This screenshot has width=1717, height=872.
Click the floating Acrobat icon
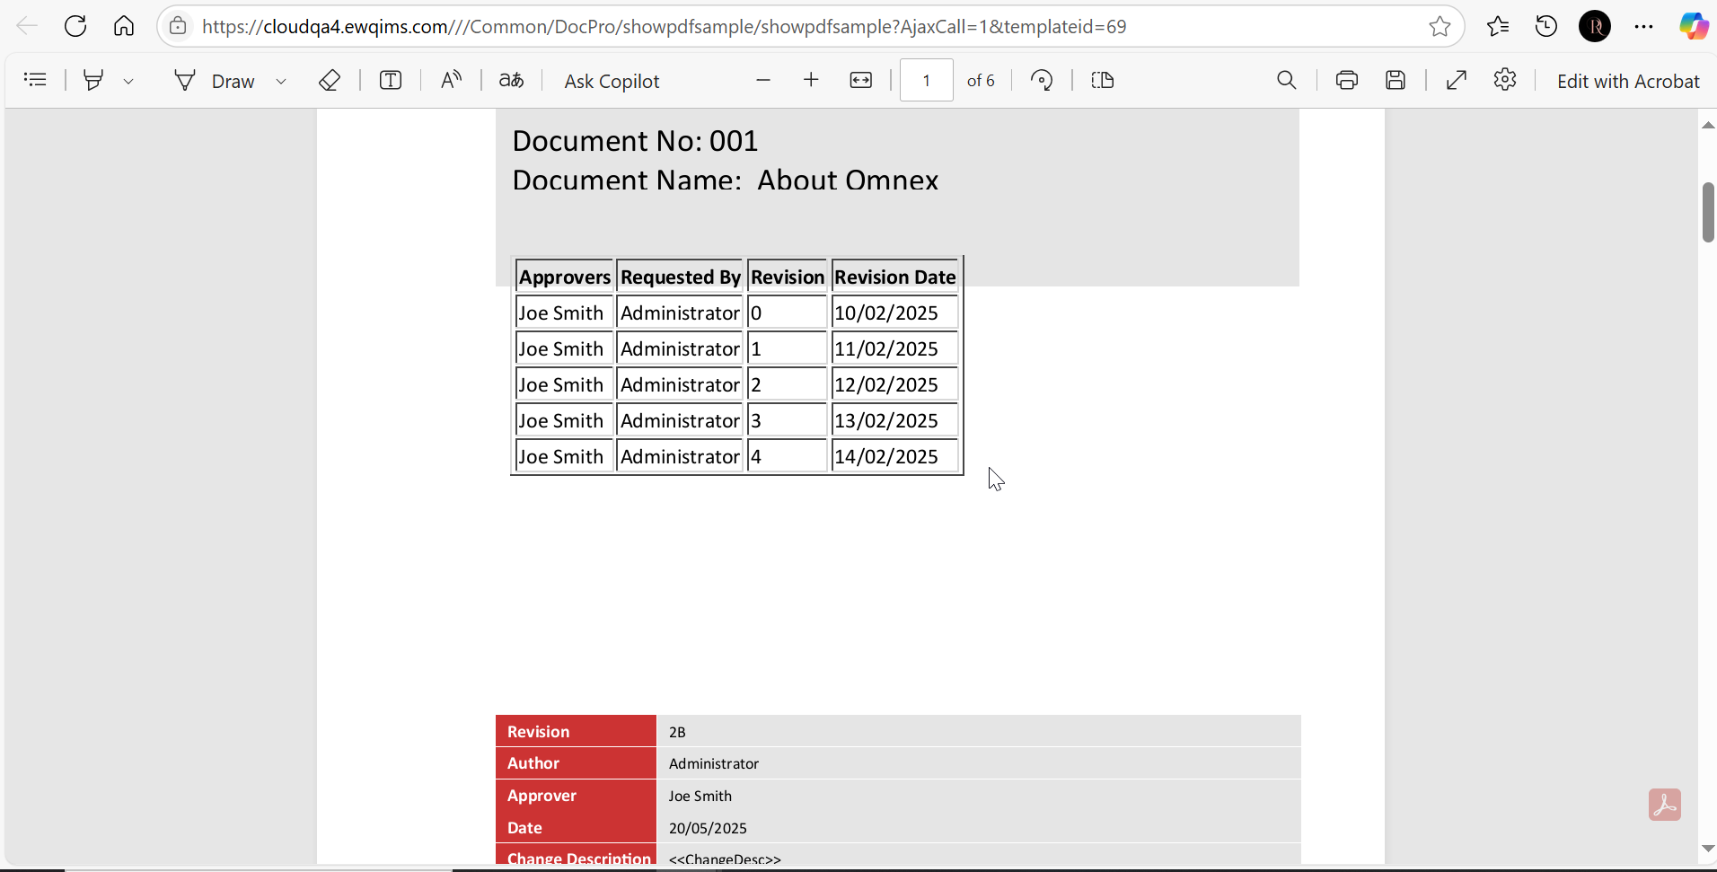1665,805
